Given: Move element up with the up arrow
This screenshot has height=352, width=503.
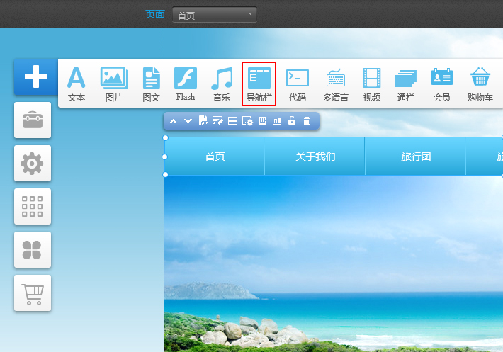Looking at the screenshot, I should tap(173, 121).
